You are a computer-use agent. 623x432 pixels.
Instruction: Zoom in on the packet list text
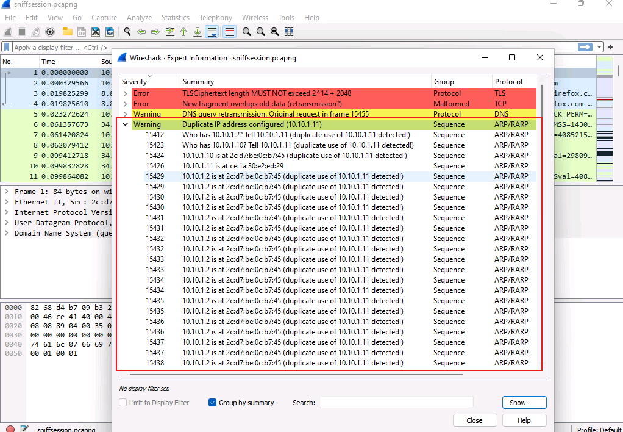[x=247, y=32]
